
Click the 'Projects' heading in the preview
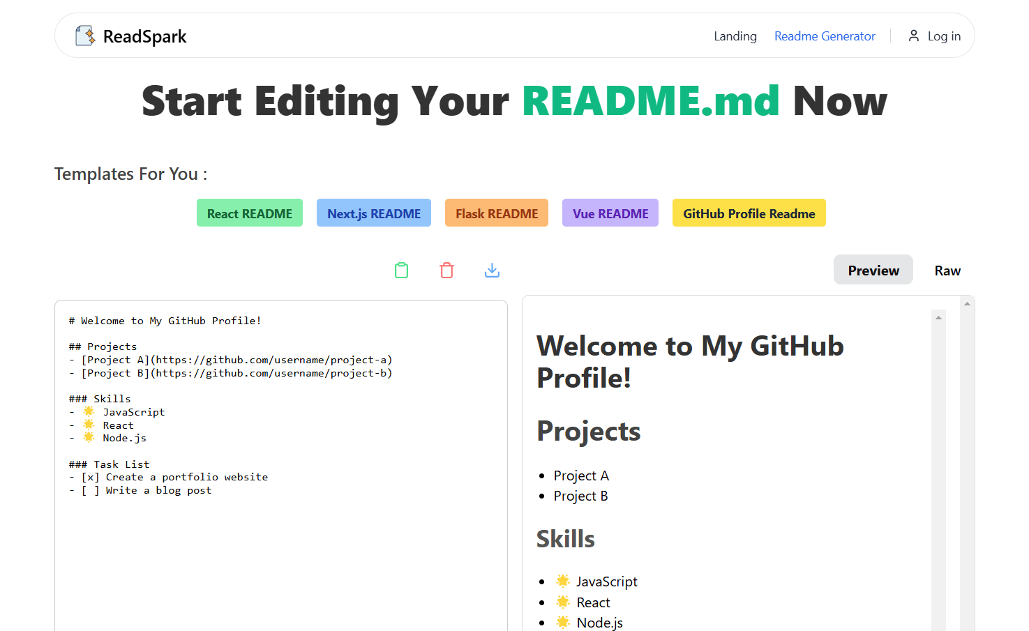[x=588, y=431]
